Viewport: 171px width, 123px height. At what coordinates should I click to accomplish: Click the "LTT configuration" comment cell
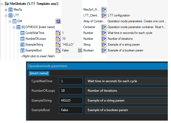[x=119, y=15]
